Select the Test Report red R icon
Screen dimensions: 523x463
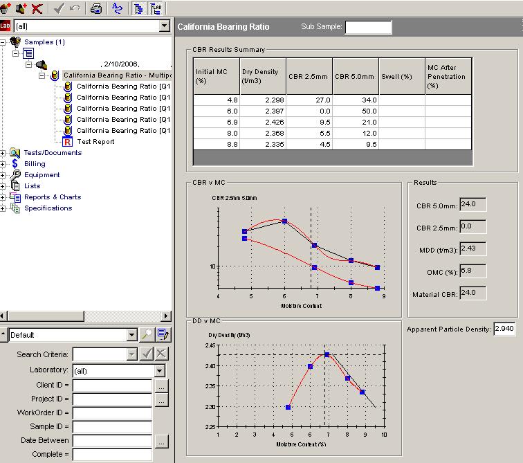pos(68,142)
